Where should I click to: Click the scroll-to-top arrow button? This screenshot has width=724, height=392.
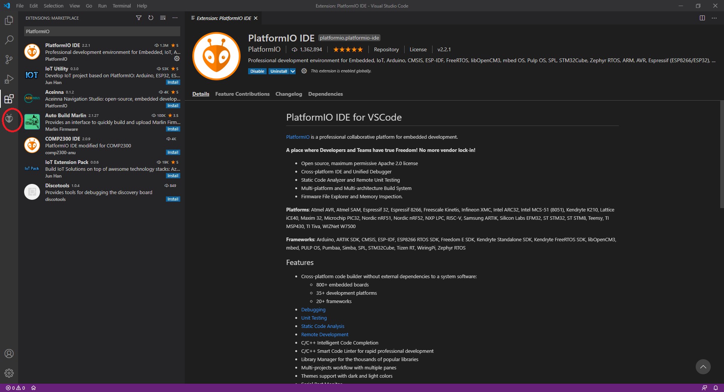pyautogui.click(x=703, y=367)
